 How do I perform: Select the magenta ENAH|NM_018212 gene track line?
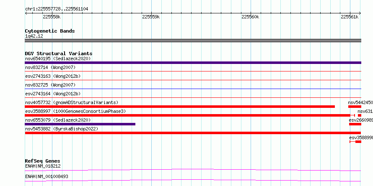[193, 170]
